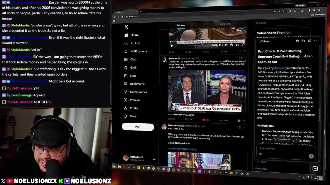Open Grok explain on MJTruthUltra post
The width and height of the screenshot is (330, 185).
[x=240, y=127]
